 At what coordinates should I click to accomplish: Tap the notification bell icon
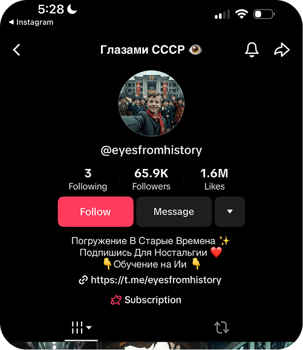(252, 50)
